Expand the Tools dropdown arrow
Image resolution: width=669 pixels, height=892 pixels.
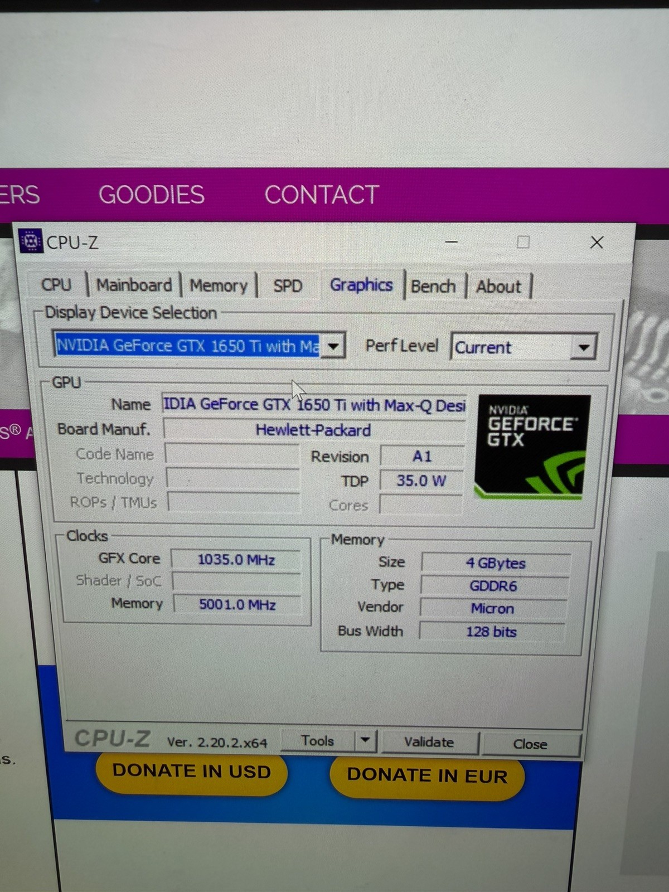[x=366, y=740]
